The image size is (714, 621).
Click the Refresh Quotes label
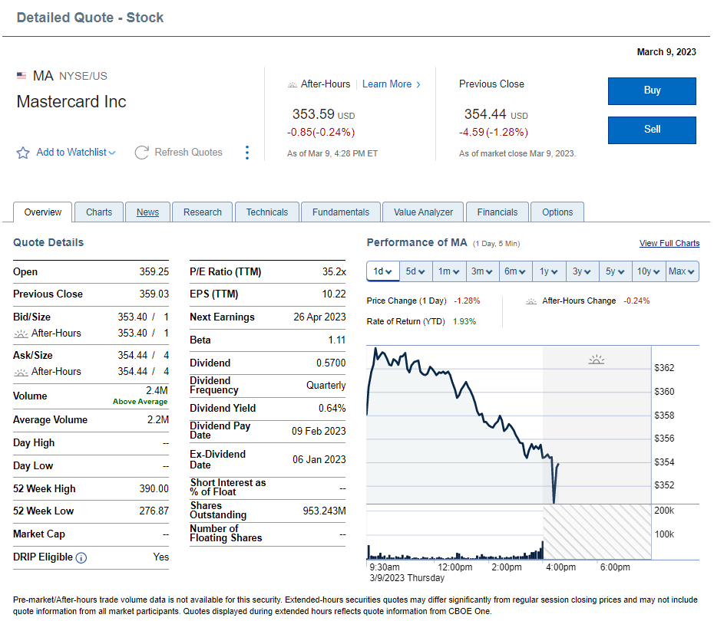pos(189,153)
